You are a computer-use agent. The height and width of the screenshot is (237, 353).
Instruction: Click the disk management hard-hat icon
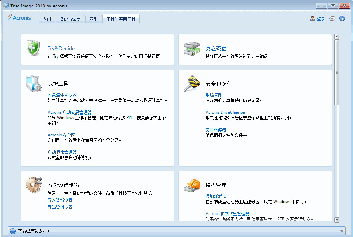192,185
